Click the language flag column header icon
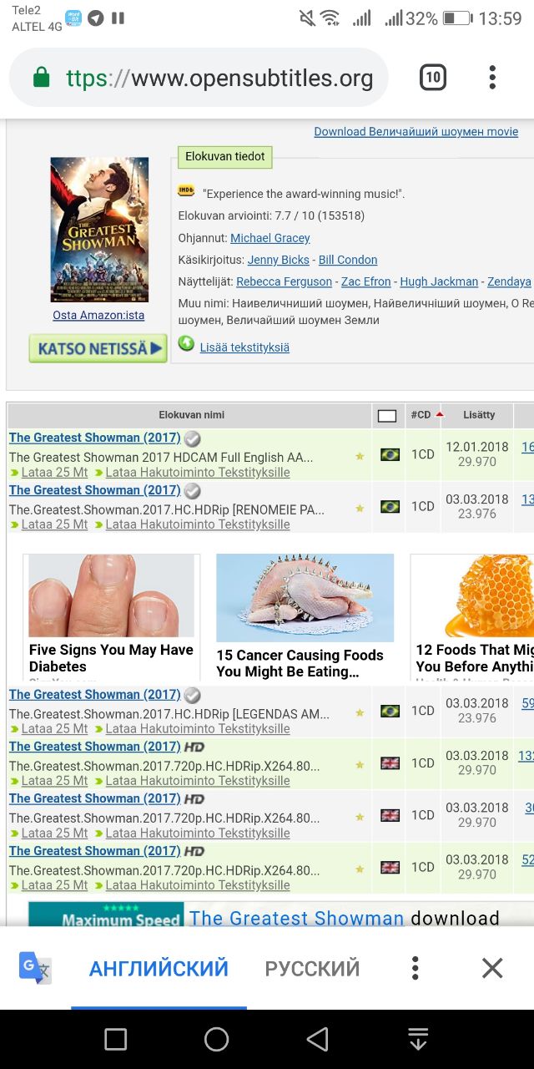 tap(387, 415)
